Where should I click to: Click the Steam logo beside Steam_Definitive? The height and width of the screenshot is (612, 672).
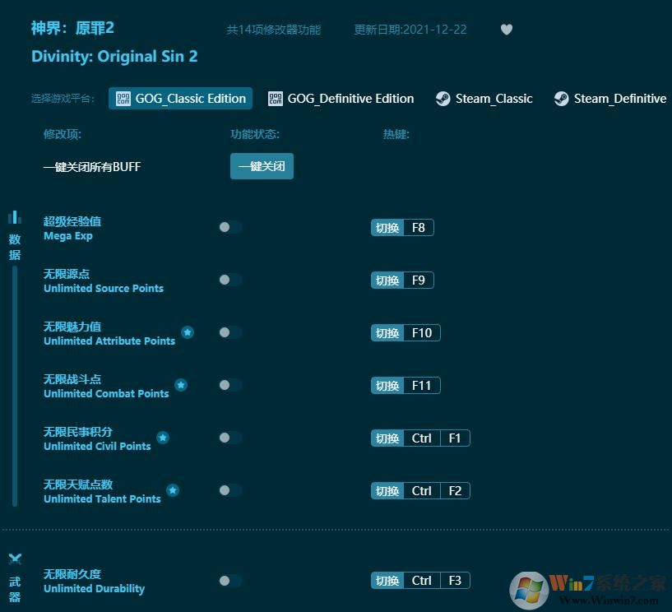click(561, 99)
